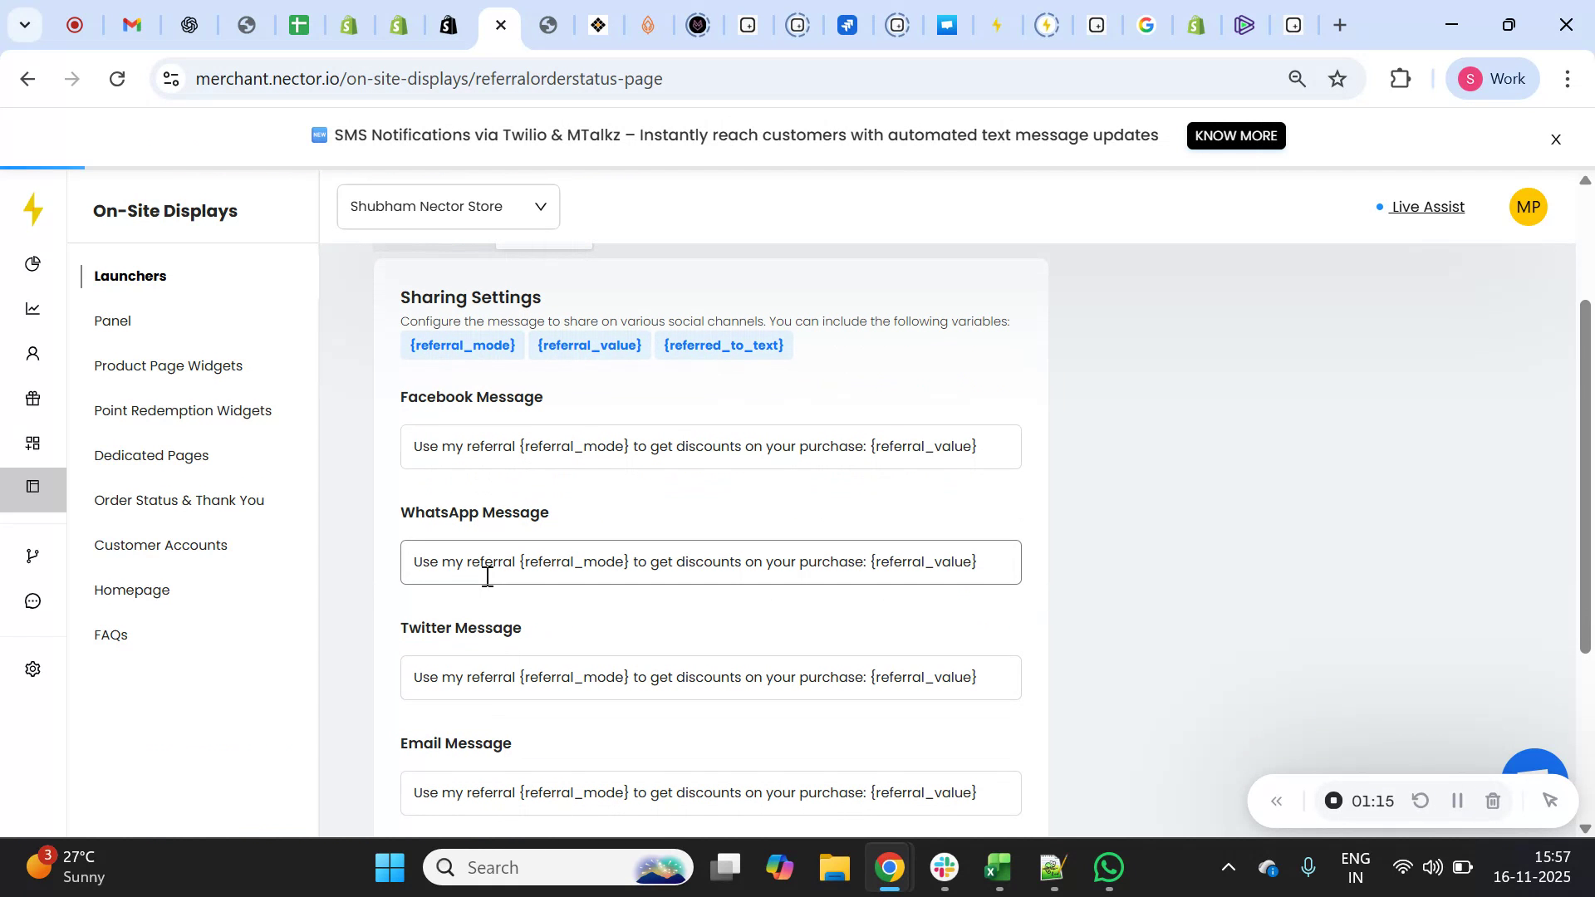Restart the recording timer

point(1421,800)
